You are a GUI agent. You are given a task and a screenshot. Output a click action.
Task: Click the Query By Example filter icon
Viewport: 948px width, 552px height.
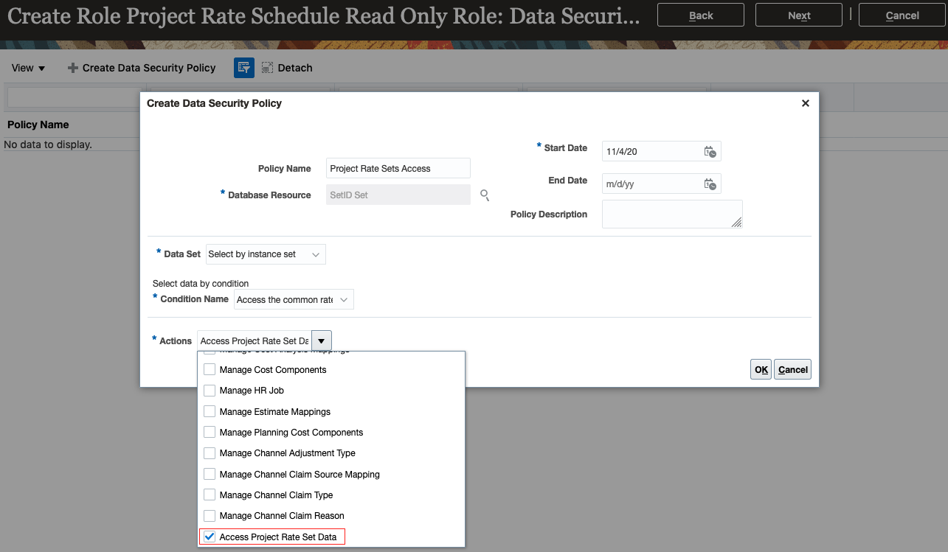[x=244, y=68]
